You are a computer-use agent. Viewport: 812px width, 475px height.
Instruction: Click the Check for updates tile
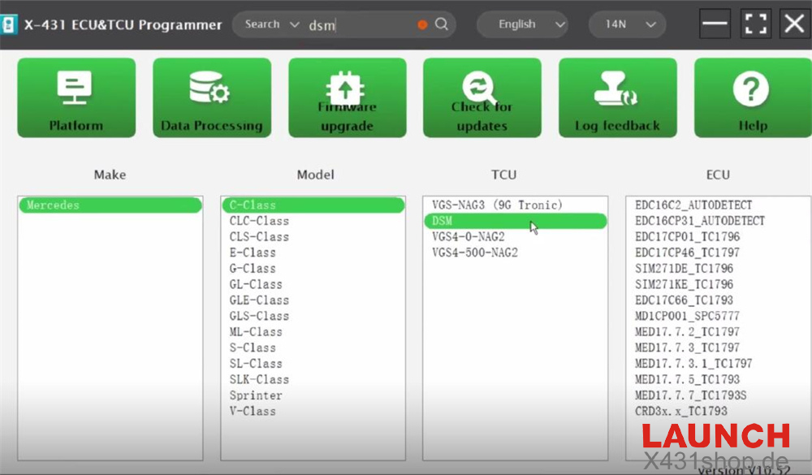(x=482, y=97)
